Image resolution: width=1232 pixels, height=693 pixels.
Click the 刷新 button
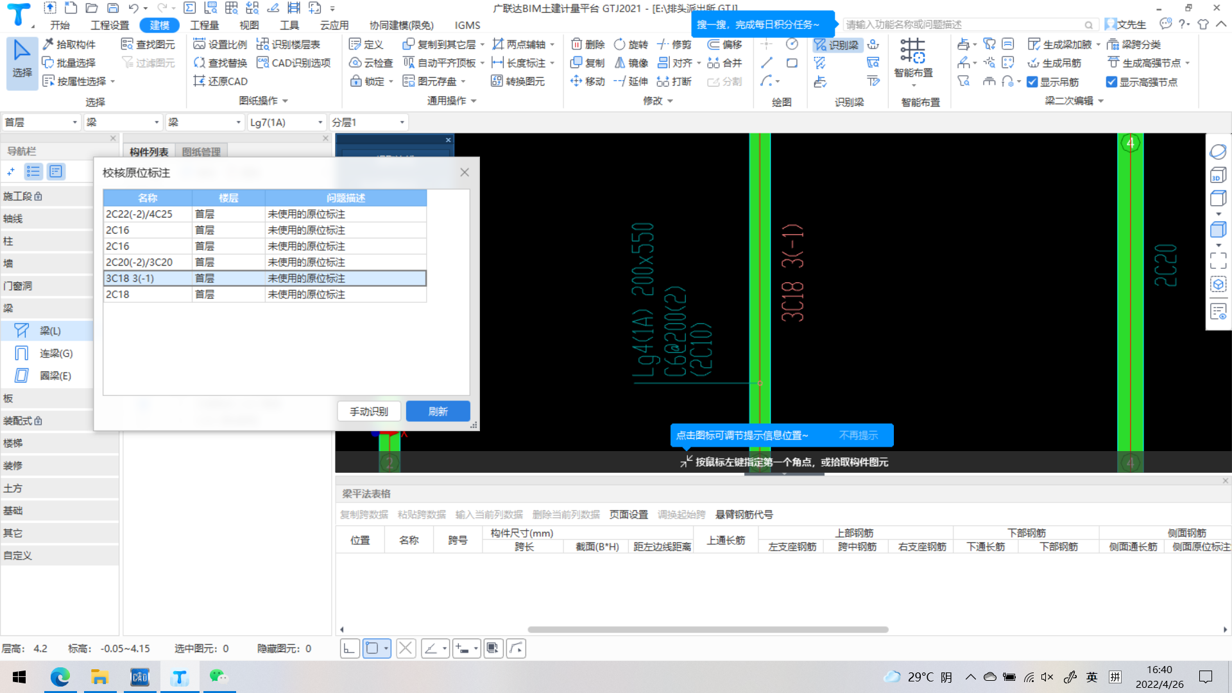[438, 411]
